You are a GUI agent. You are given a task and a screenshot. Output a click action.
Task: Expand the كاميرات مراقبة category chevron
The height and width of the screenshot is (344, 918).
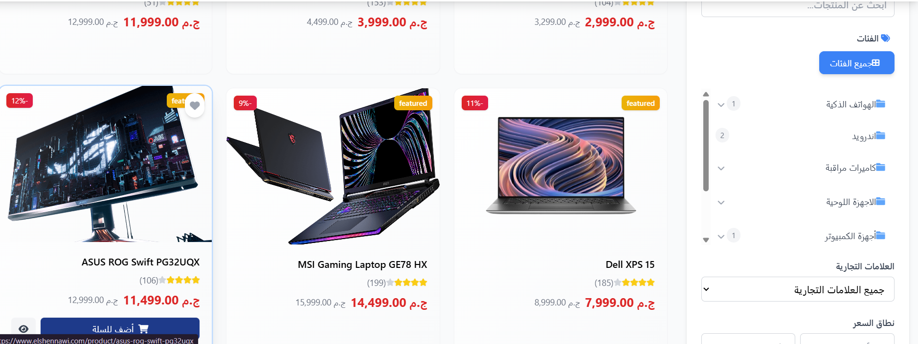pyautogui.click(x=721, y=168)
